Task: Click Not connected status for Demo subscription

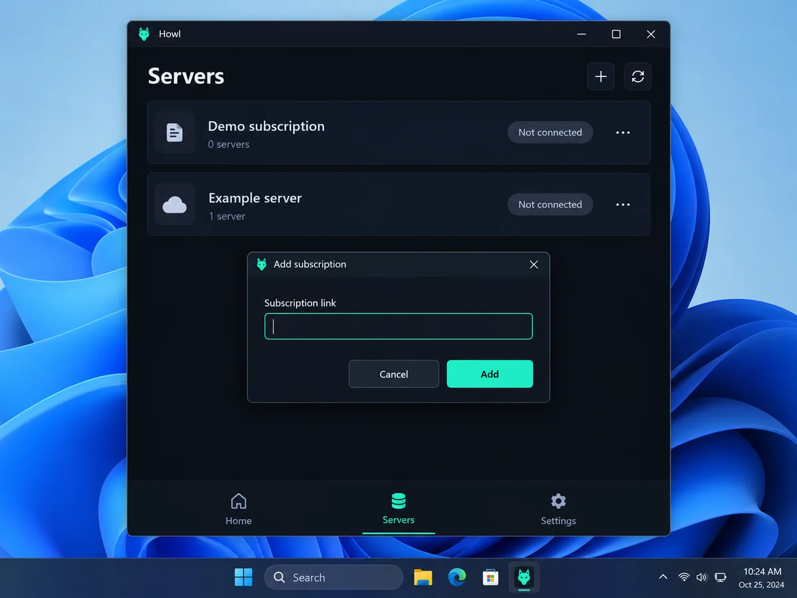Action: (550, 133)
